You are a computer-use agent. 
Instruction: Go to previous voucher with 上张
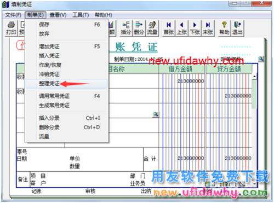click(x=181, y=28)
